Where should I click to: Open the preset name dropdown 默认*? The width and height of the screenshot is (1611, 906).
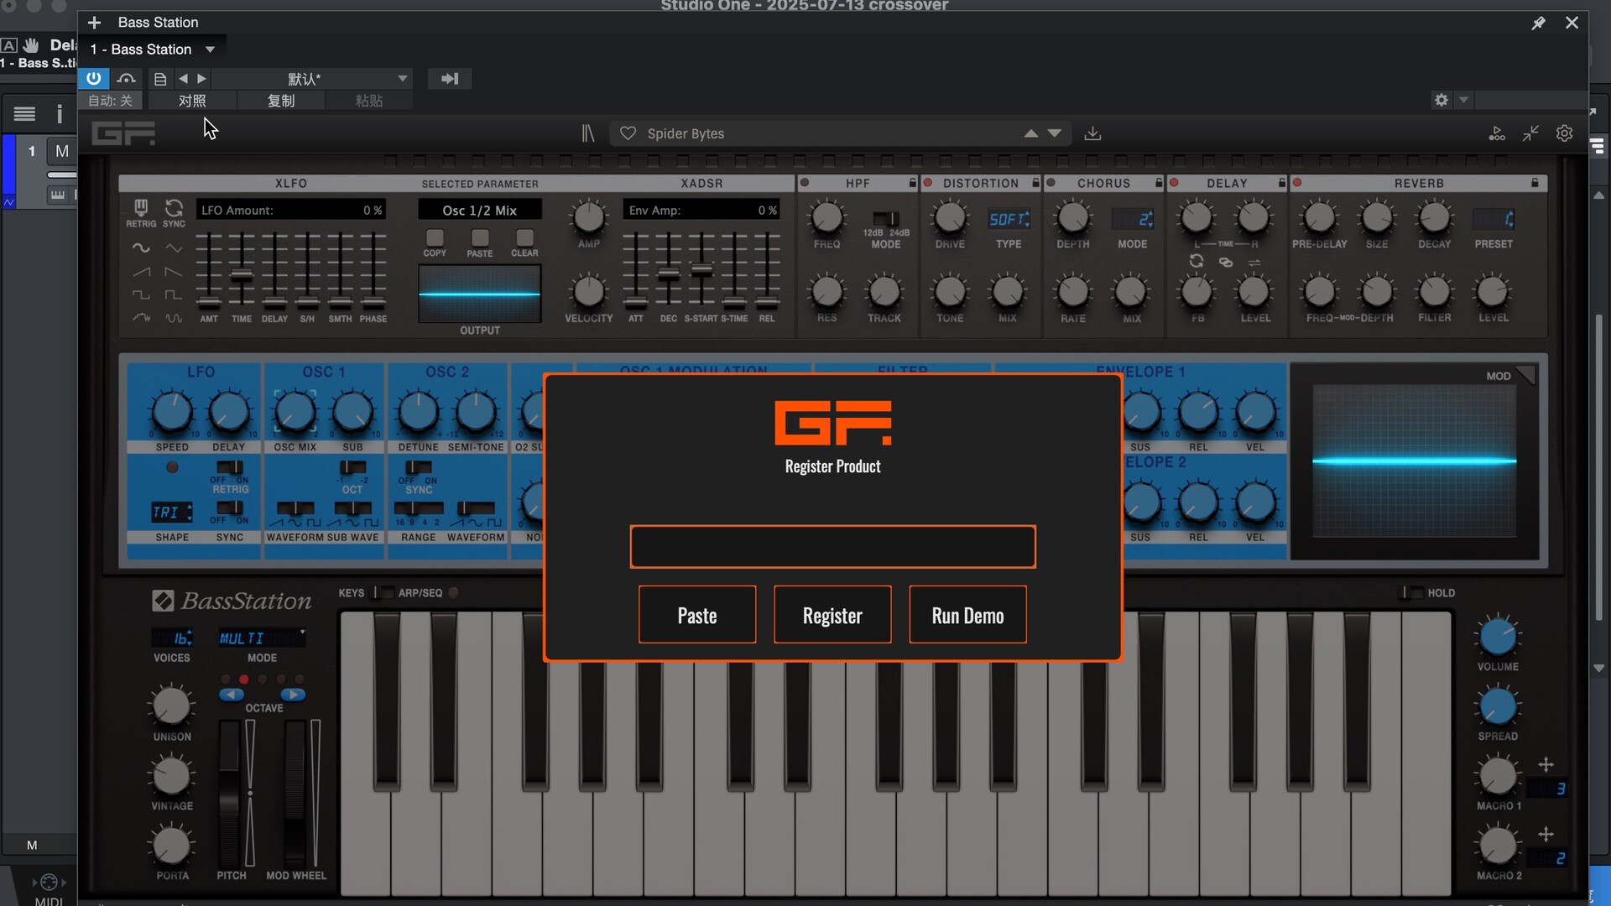tap(312, 79)
